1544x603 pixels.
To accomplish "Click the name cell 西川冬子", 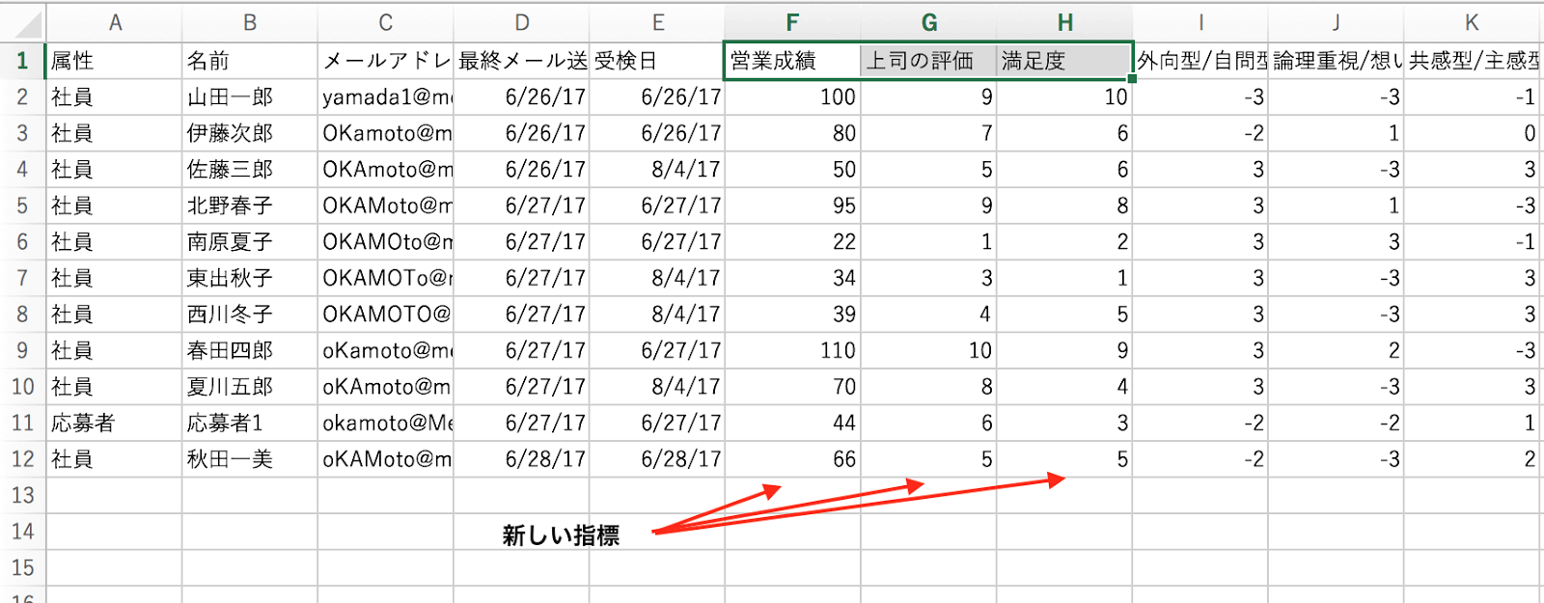I will [x=250, y=314].
